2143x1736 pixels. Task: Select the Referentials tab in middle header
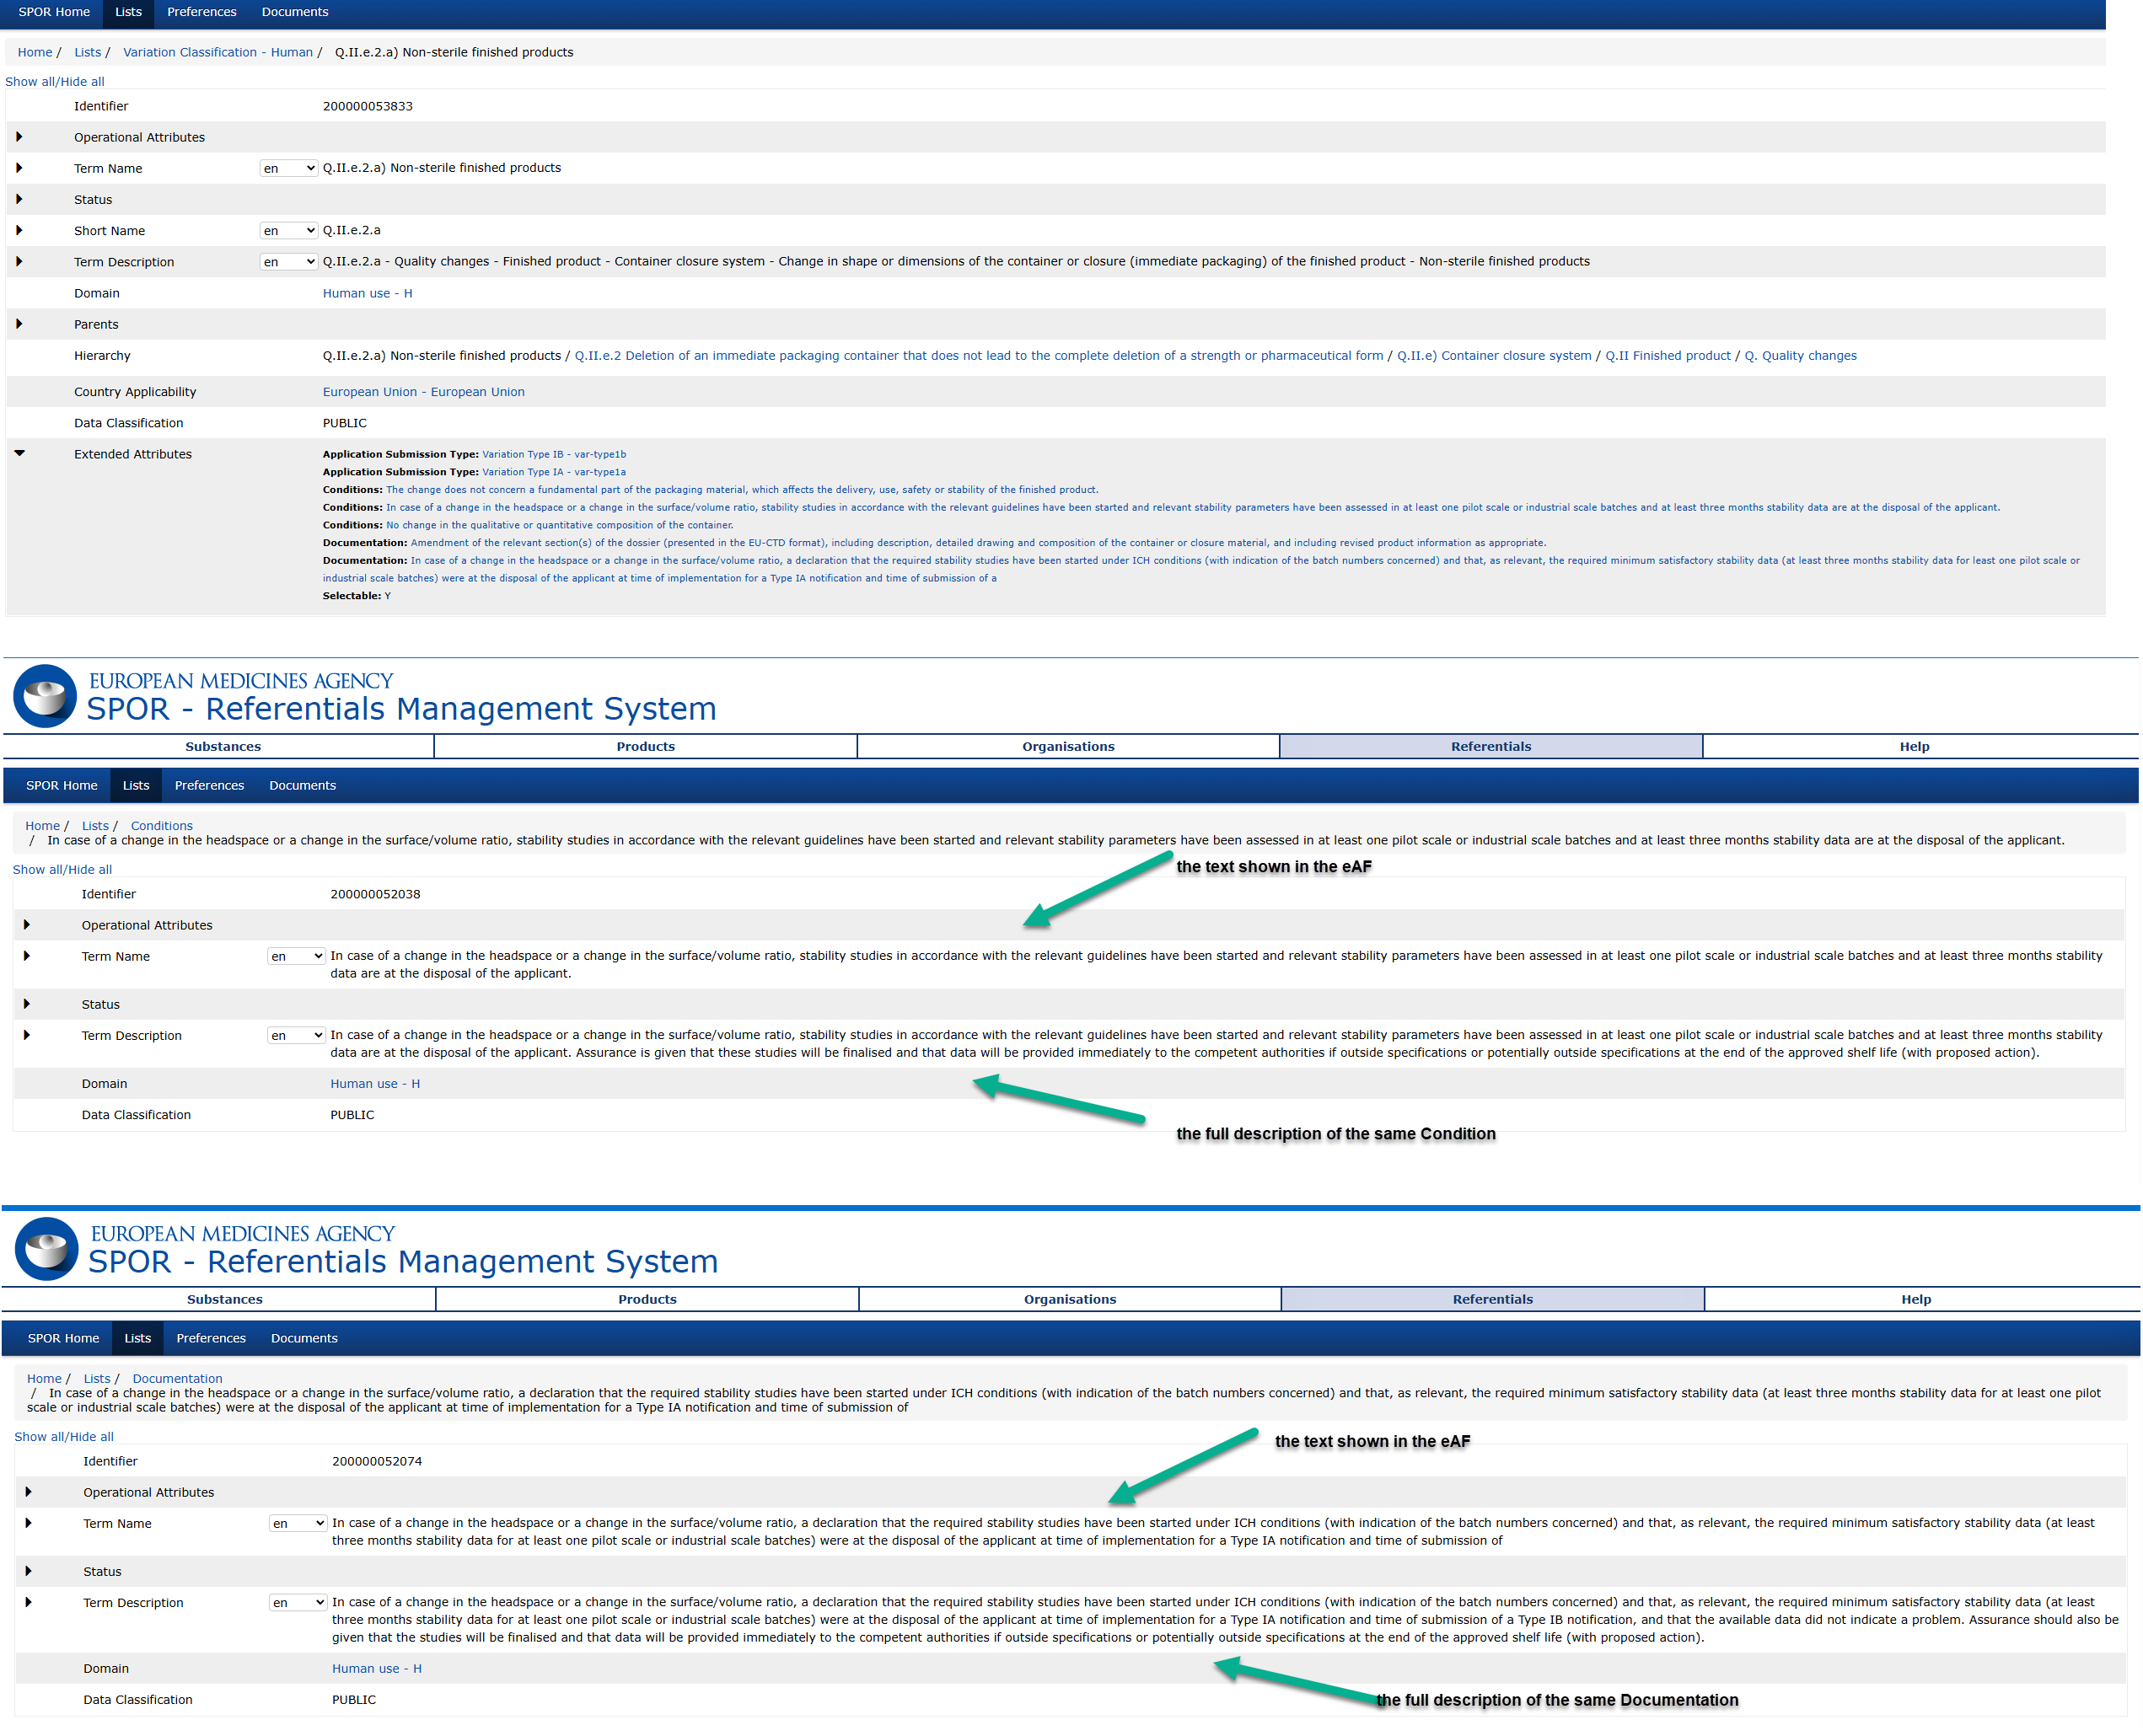click(x=1490, y=747)
